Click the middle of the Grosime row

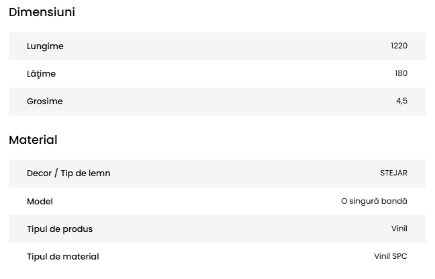217,102
